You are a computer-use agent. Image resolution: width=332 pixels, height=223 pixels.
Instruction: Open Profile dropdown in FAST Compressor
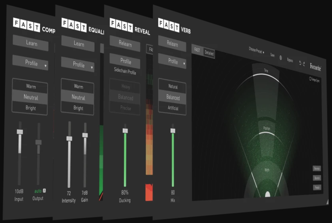point(31,63)
